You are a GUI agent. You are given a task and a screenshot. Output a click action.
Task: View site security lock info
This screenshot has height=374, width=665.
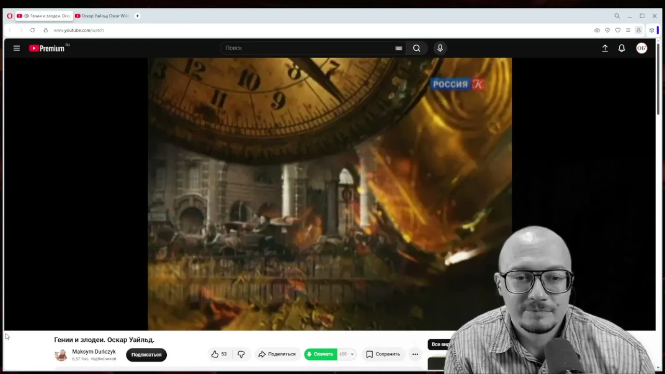[x=46, y=30]
